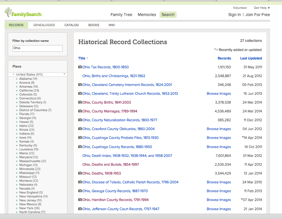The height and width of the screenshot is (219, 282).
Task: Open Ohio, Births and Christenings, 1821-1962
Action: (x=114, y=76)
